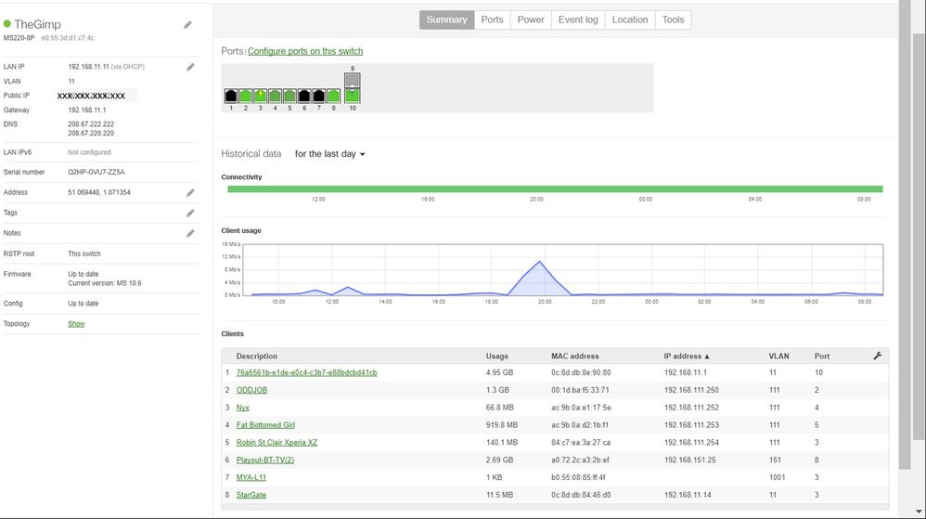
Task: Click the pencil icon beside LAN IP
Action: (190, 67)
